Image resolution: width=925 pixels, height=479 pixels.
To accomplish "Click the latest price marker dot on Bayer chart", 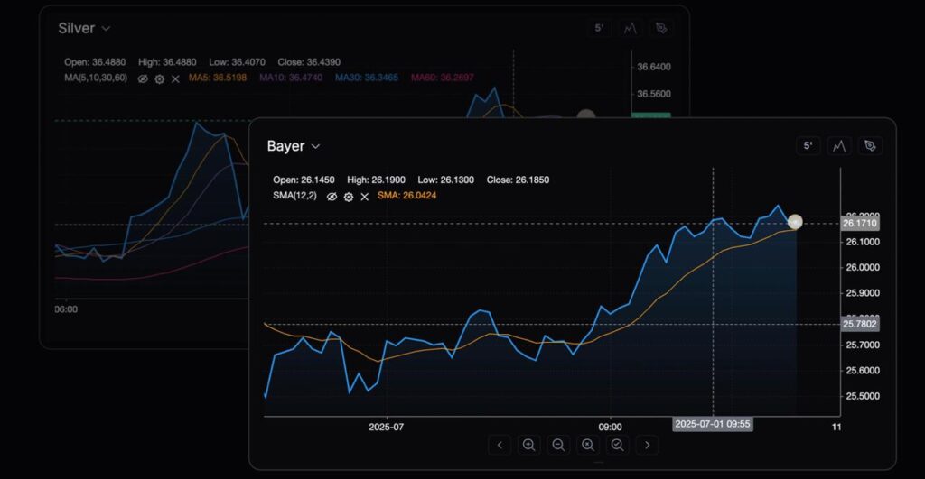I will [795, 222].
